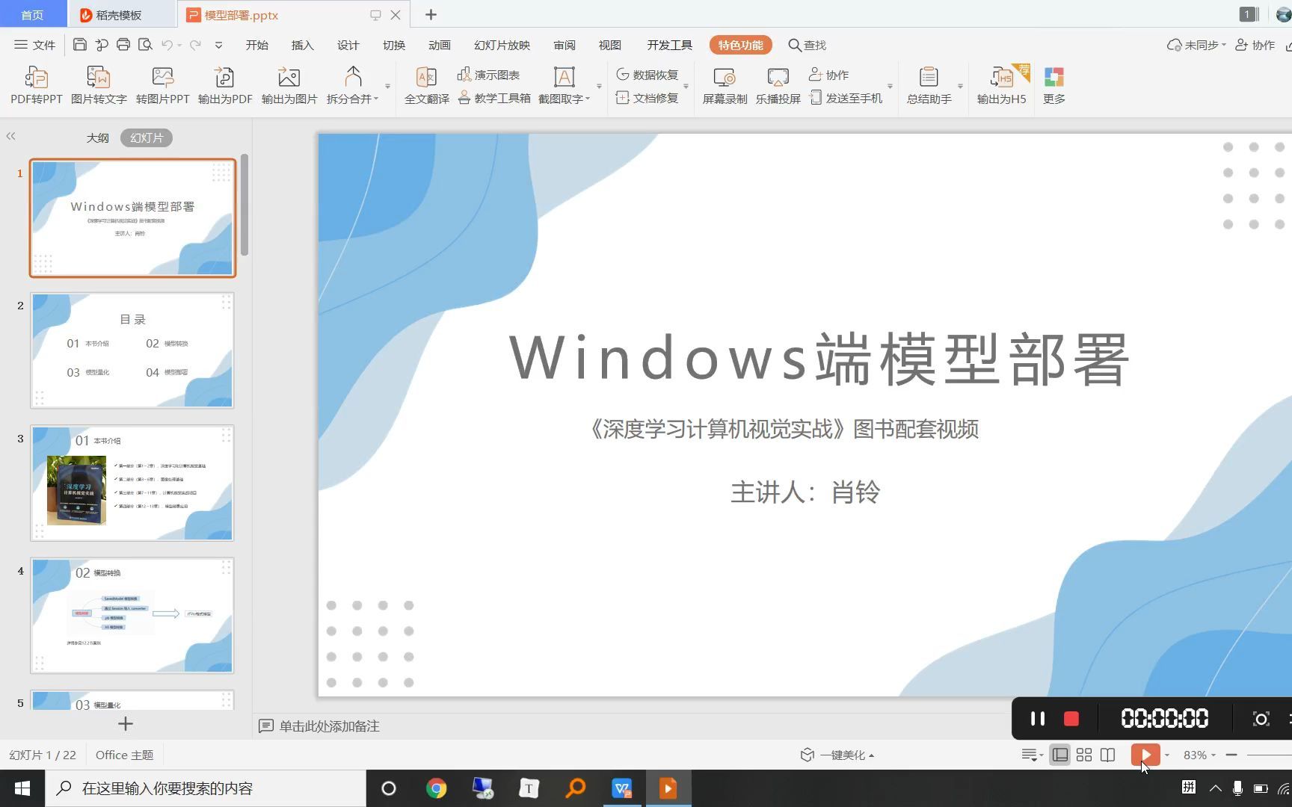Select slide 3 thumbnail 本书介绍

point(132,482)
